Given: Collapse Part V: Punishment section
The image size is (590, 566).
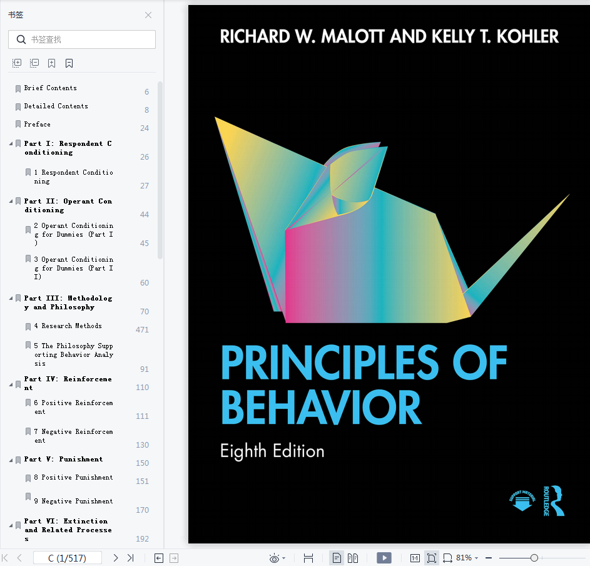Looking at the screenshot, I should click(11, 460).
